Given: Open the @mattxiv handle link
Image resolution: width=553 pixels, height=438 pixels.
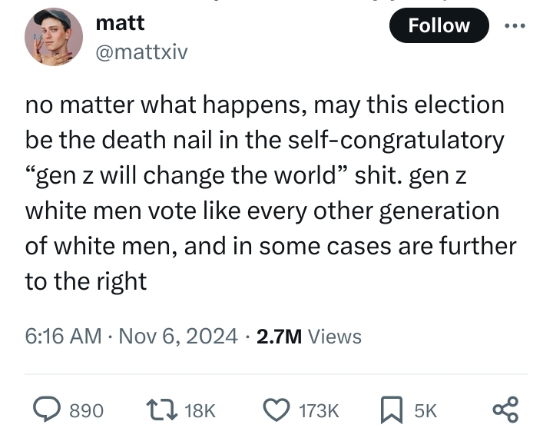Looking at the screenshot, I should point(141,51).
